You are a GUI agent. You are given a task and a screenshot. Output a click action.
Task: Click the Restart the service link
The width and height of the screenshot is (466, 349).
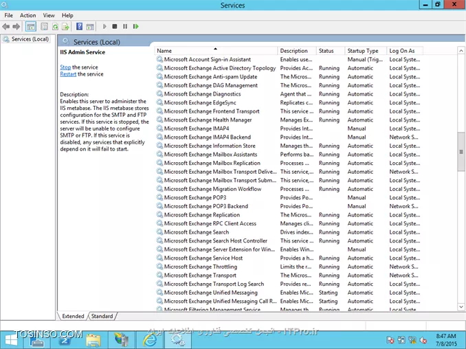pos(68,74)
